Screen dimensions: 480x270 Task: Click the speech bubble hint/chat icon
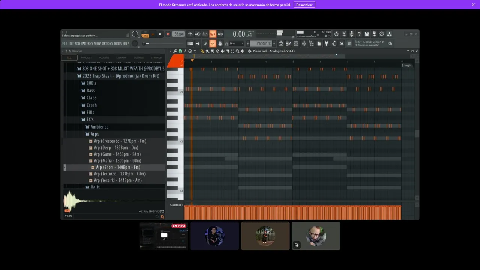pyautogui.click(x=382, y=34)
